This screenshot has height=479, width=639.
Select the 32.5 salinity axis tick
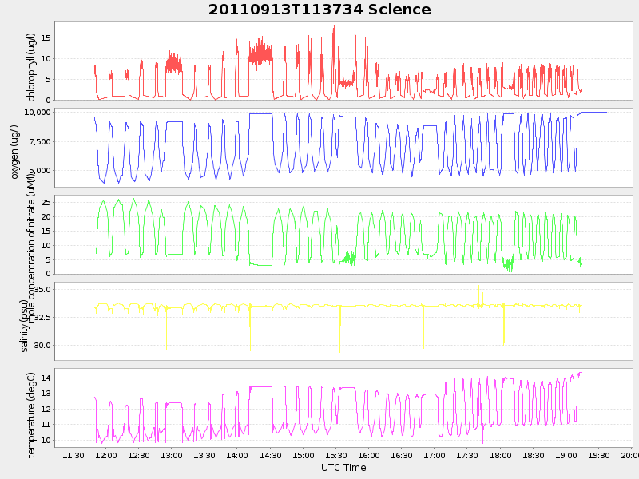pos(42,317)
